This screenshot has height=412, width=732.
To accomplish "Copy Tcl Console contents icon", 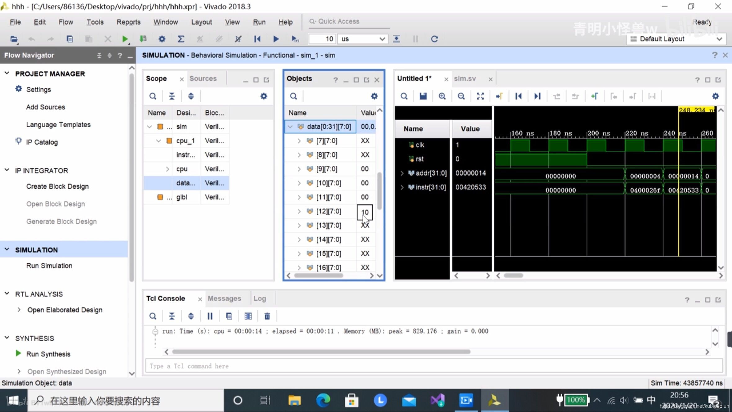I will [x=229, y=316].
